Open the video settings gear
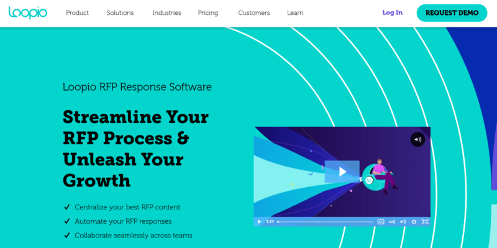This screenshot has height=248, width=497. (414, 222)
